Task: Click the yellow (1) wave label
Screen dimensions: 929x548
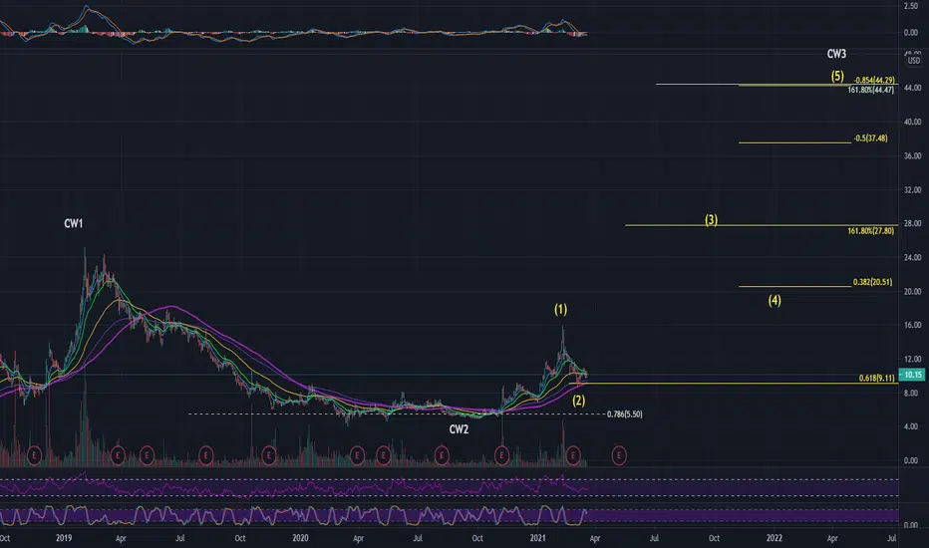Action: tap(560, 309)
